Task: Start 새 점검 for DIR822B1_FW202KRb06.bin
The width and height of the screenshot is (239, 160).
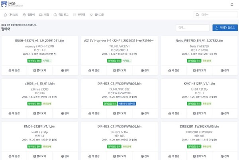Action: click(x=174, y=156)
